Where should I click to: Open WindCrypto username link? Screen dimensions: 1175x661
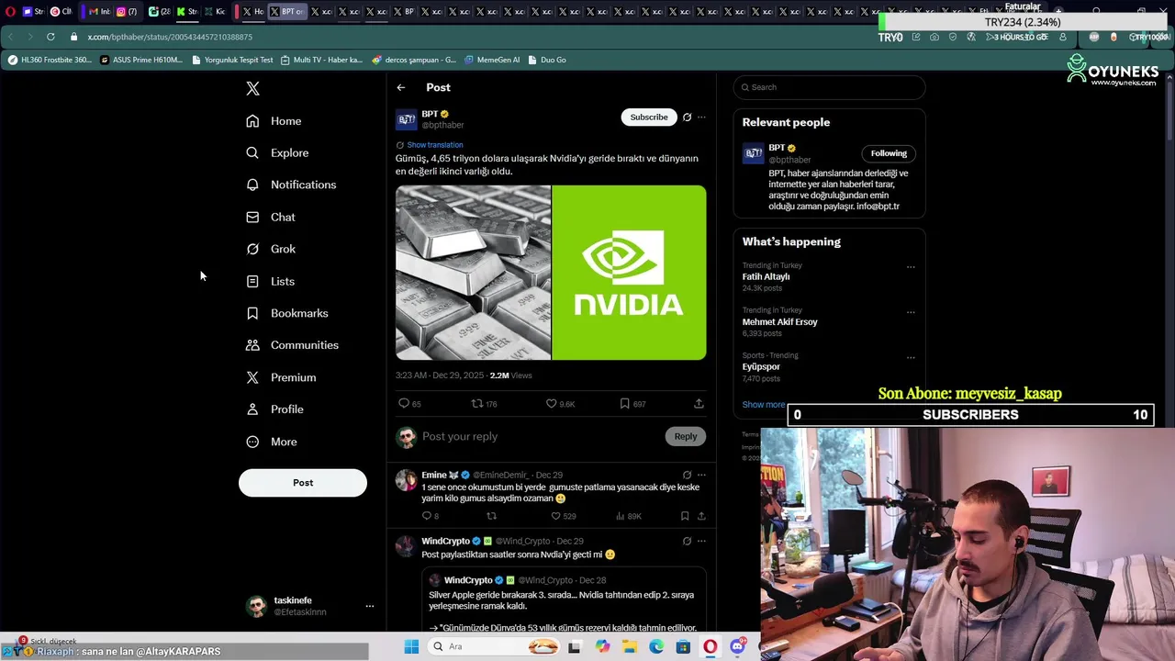coord(445,542)
